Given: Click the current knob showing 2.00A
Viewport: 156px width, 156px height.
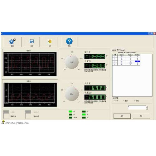Looking at the screenshot, I should coord(72,94).
